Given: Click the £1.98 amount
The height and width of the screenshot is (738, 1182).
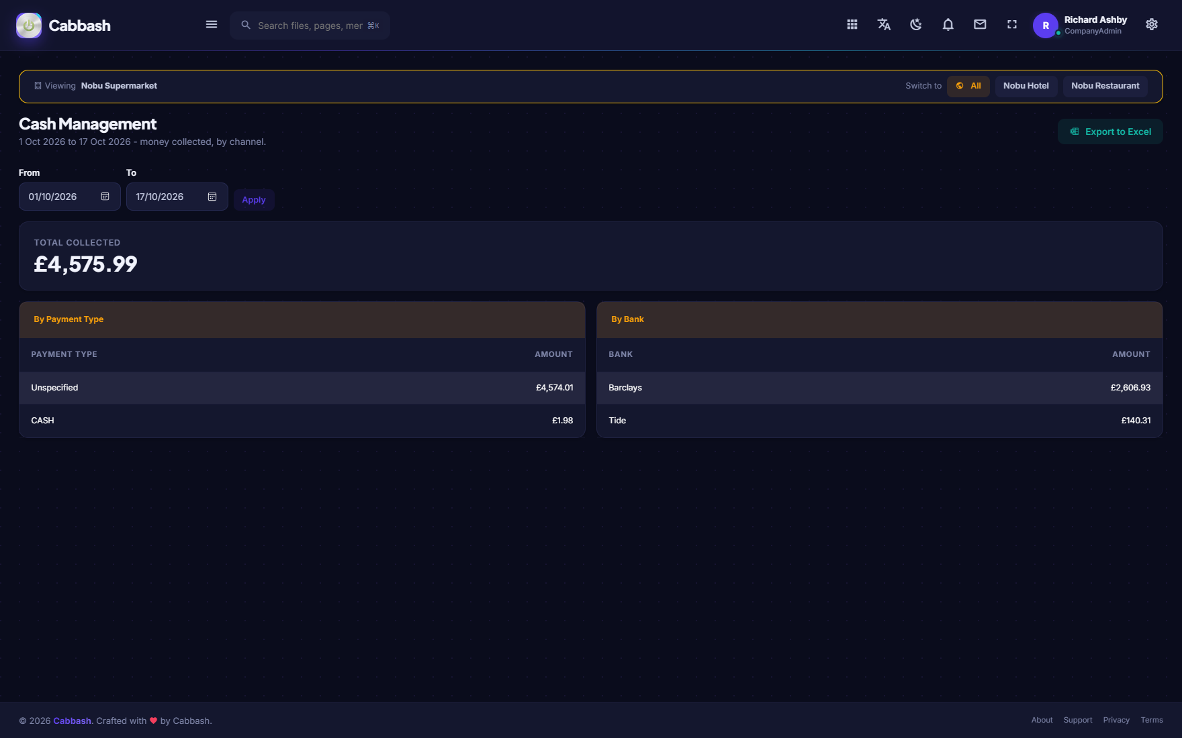Looking at the screenshot, I should [x=563, y=421].
